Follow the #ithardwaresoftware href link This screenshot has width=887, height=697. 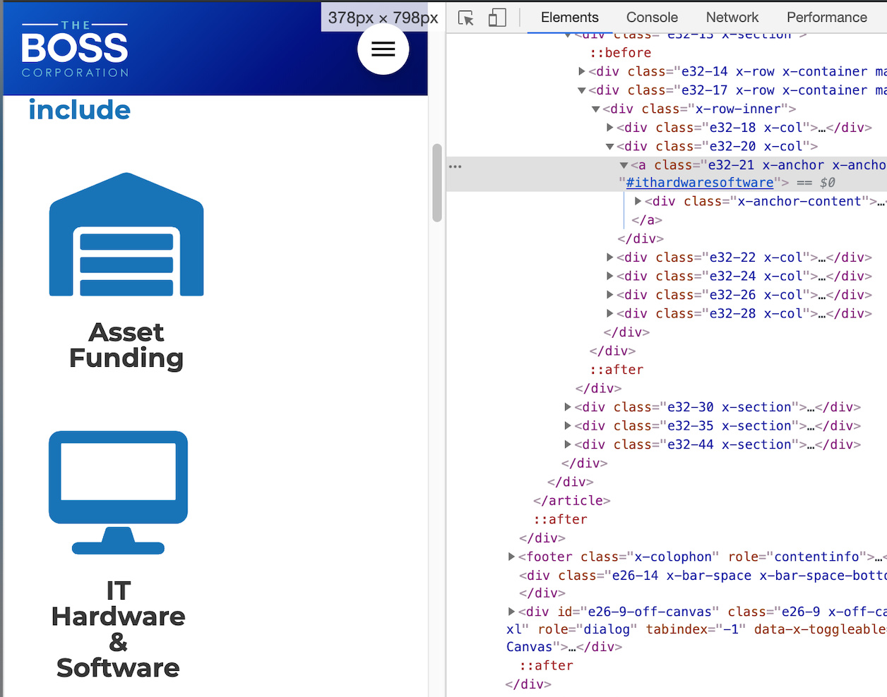(699, 183)
